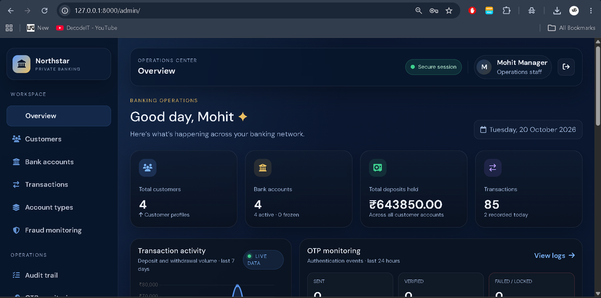Click the Total deposits safe icon
The width and height of the screenshot is (601, 298).
coord(377,167)
